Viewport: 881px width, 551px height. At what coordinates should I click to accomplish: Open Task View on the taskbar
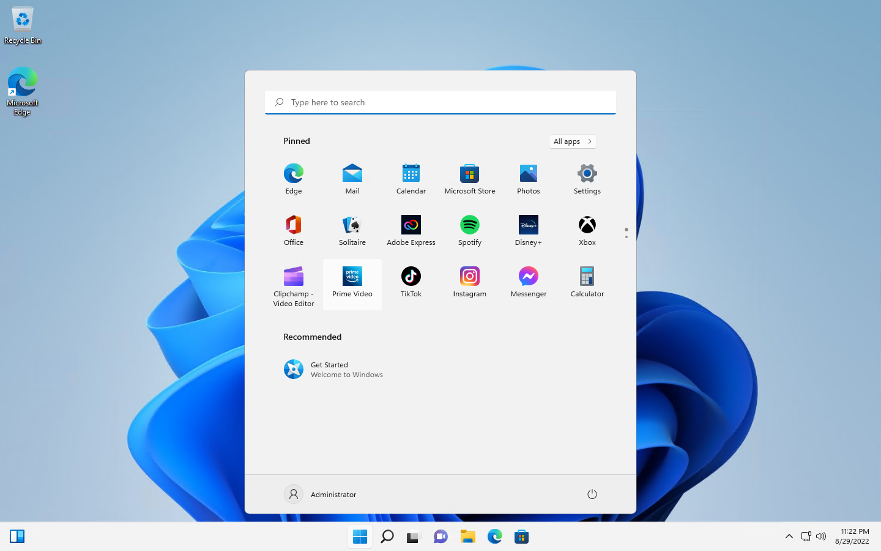[x=414, y=537]
